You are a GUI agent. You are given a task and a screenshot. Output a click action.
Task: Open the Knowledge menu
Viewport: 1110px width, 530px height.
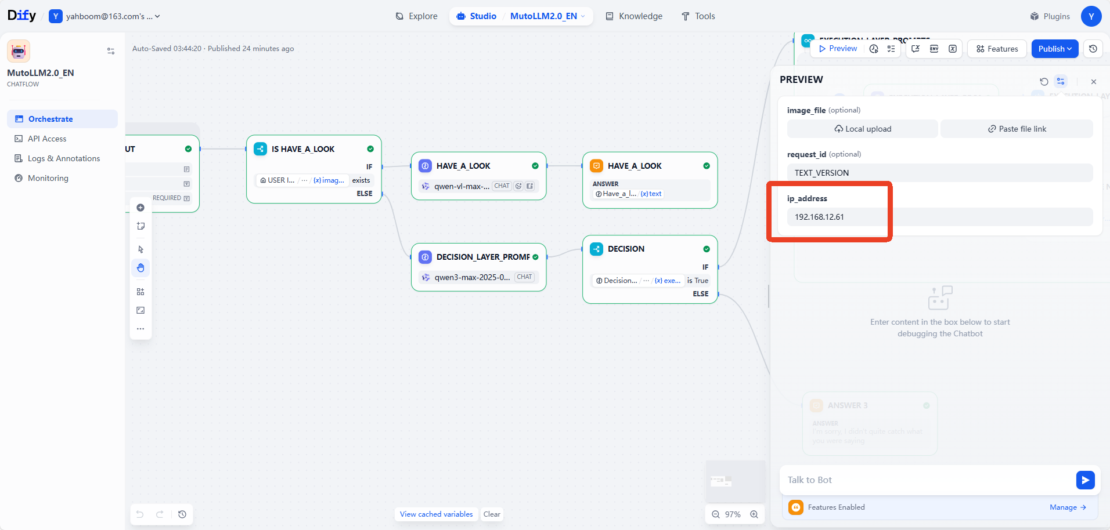[633, 16]
